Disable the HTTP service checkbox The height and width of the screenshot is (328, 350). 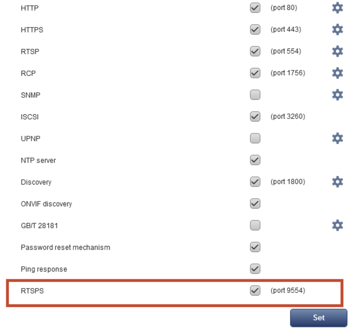pyautogui.click(x=254, y=8)
